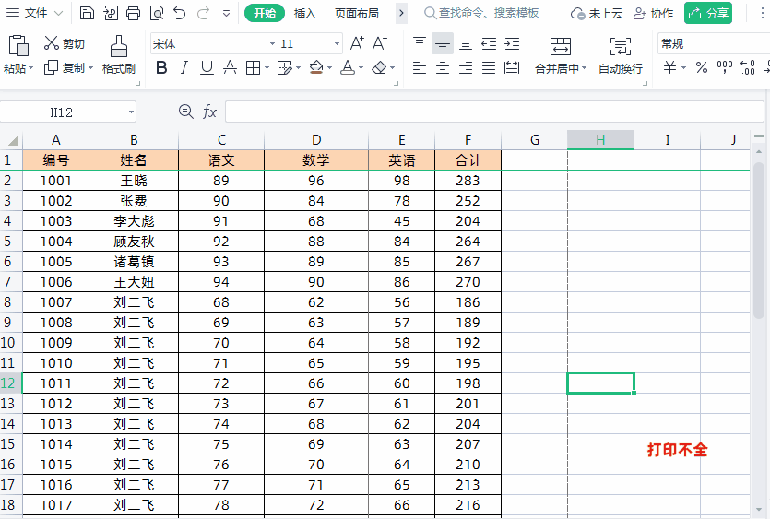Click the Undo arrow icon
This screenshot has height=519, width=770.
pyautogui.click(x=179, y=13)
